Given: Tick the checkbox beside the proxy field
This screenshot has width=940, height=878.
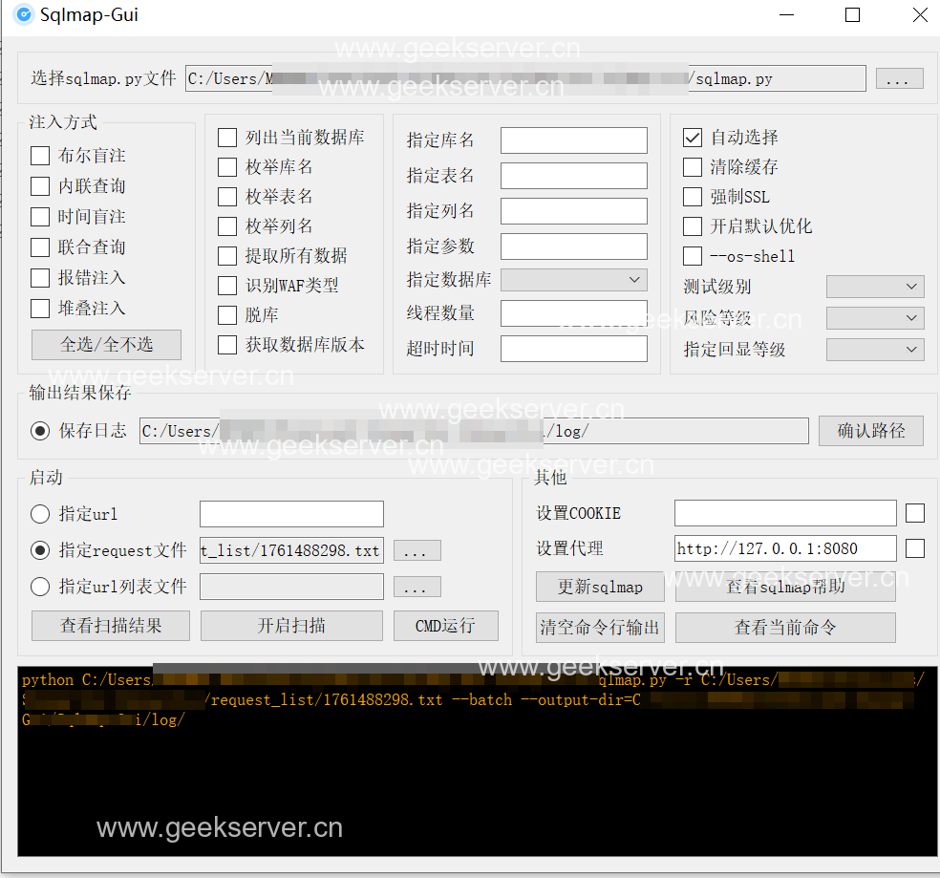Looking at the screenshot, I should coord(914,548).
